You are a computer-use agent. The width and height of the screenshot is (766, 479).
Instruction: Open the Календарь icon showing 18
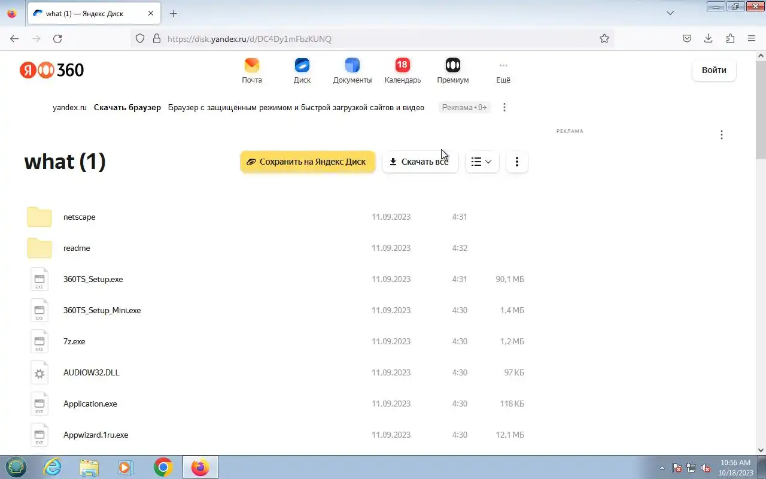[403, 65]
